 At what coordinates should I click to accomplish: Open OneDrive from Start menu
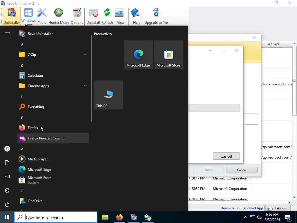[53, 201]
